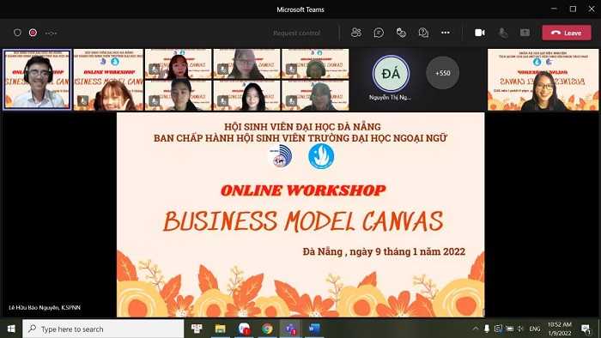The image size is (601, 338).
Task: Click the screen capture tray icon
Action: point(498,329)
